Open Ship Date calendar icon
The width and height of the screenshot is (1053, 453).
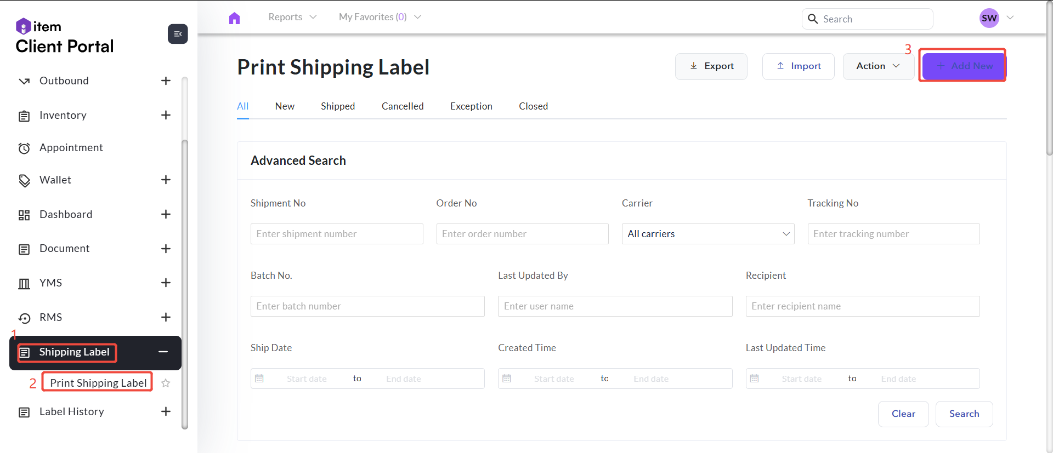pos(259,379)
